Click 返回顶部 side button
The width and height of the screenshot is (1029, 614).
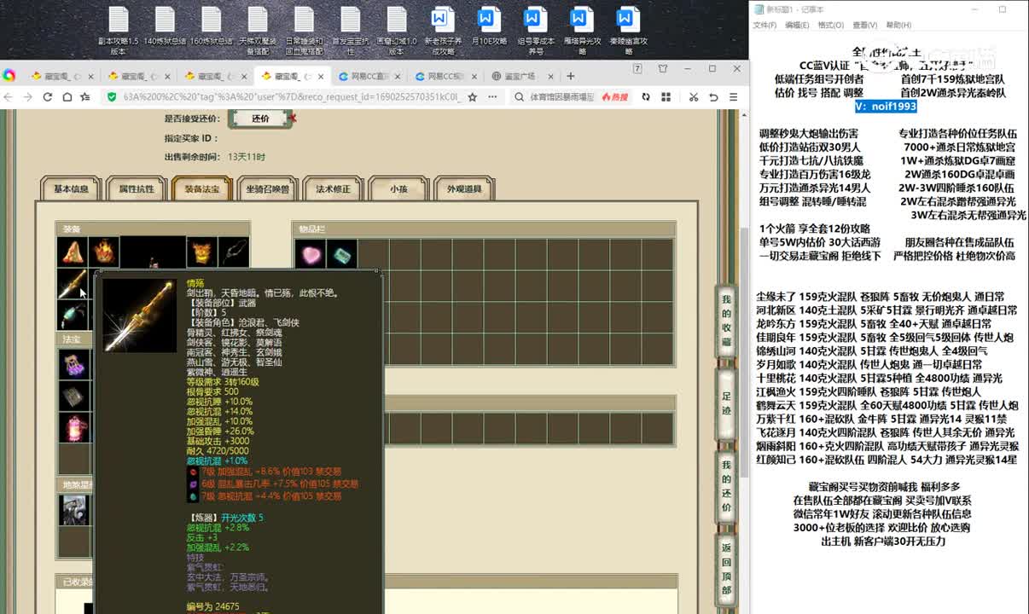[x=726, y=568]
